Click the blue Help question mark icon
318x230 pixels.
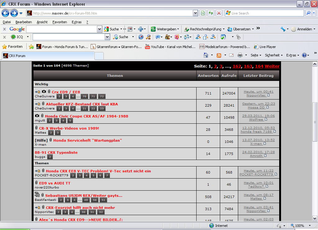pos(304,55)
